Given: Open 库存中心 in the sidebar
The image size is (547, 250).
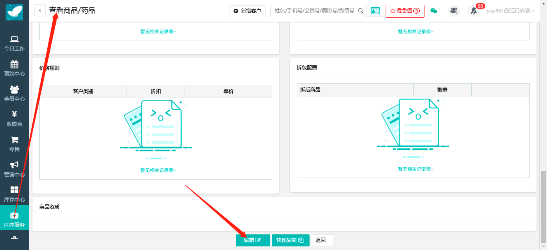Looking at the screenshot, I should pyautogui.click(x=14, y=194).
